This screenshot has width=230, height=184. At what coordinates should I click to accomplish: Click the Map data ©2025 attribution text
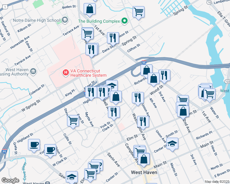point(217,182)
